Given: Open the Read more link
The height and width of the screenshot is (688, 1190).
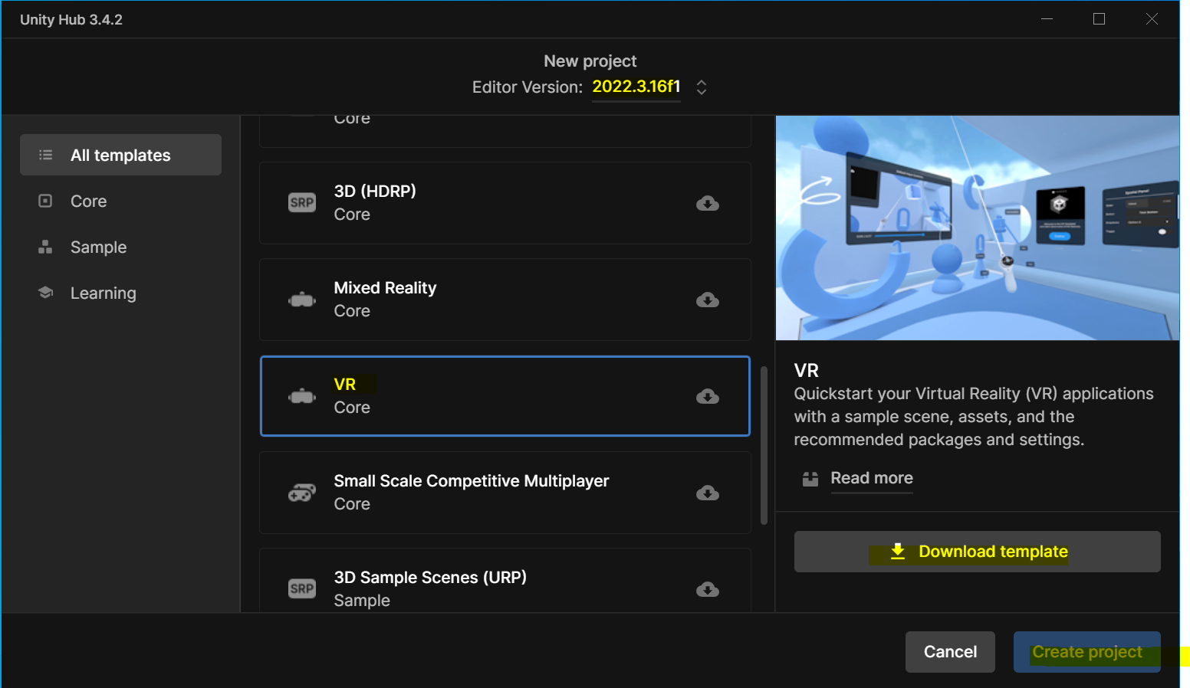Looking at the screenshot, I should (x=872, y=478).
